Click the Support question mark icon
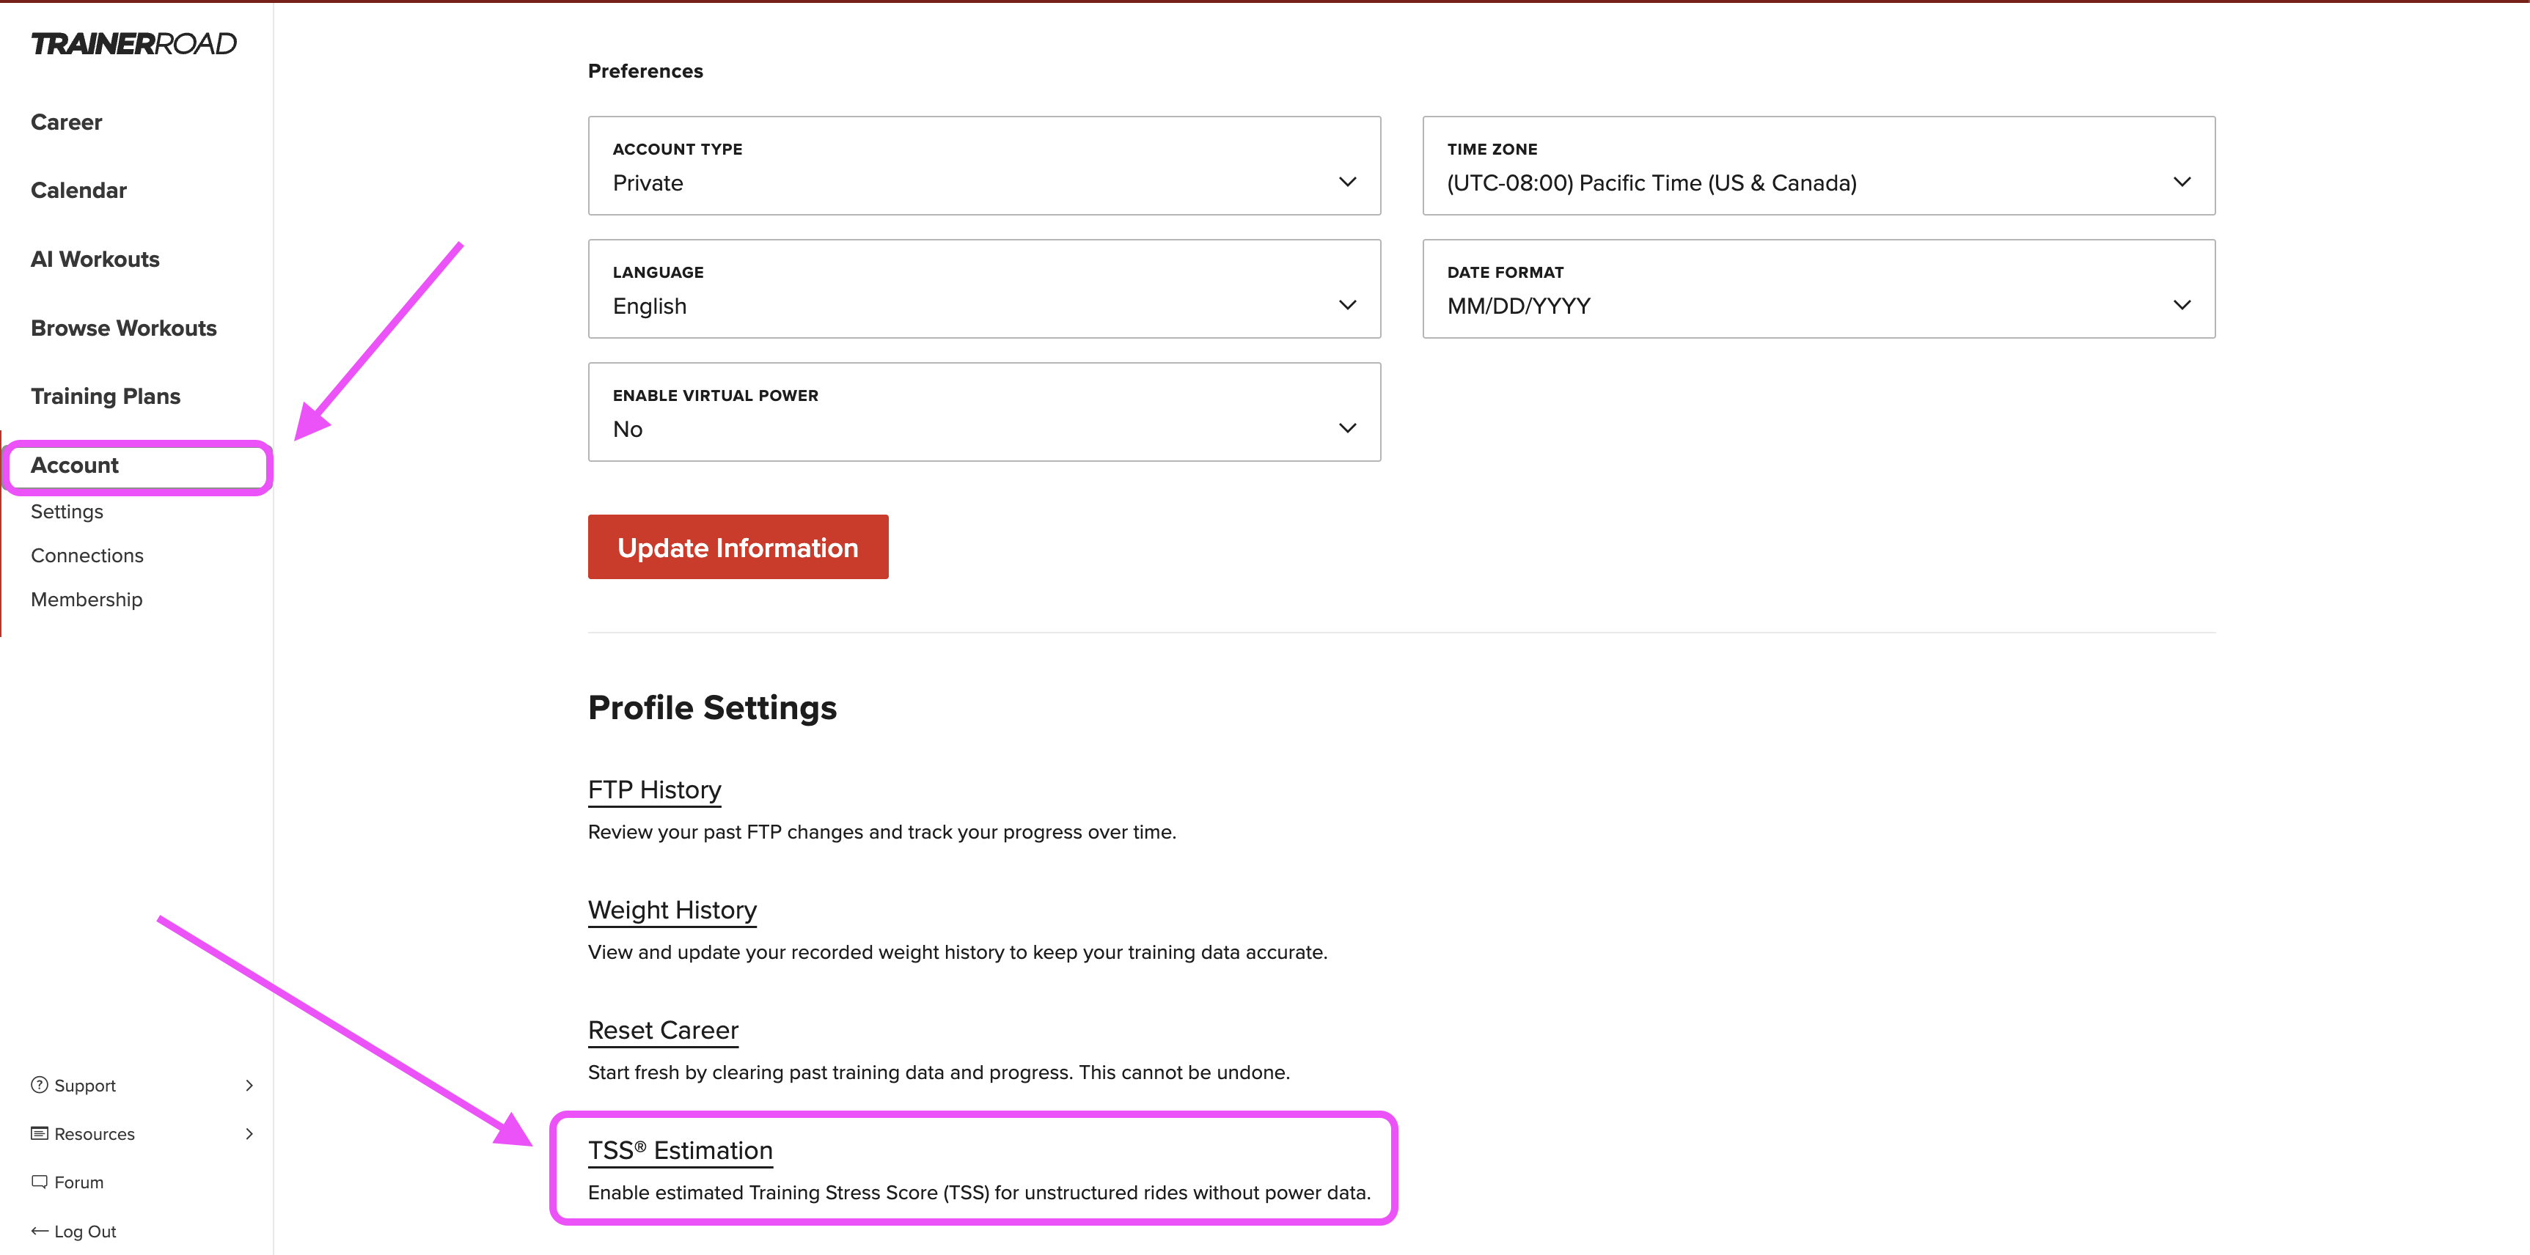 point(40,1084)
